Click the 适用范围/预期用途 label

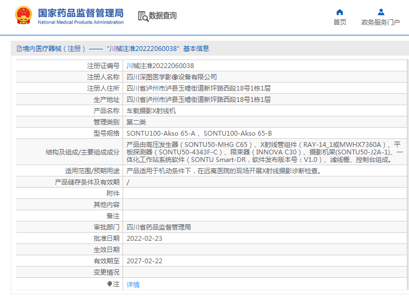(92, 171)
